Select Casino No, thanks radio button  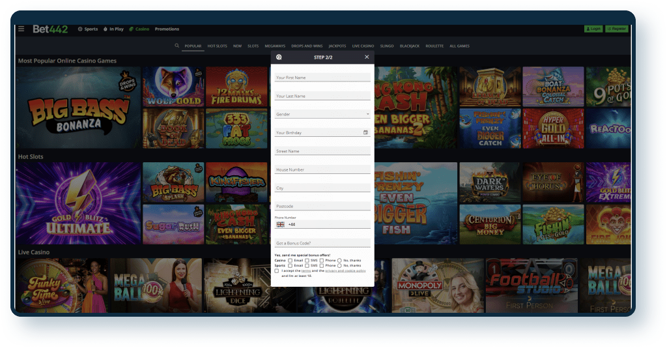point(339,261)
